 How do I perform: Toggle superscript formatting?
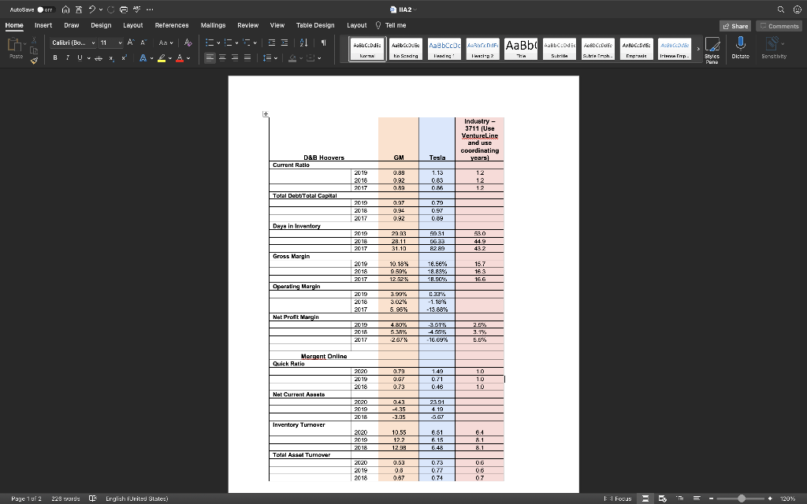coord(124,58)
